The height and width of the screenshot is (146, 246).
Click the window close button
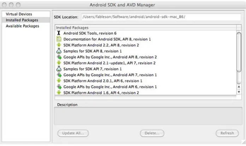[4, 5]
